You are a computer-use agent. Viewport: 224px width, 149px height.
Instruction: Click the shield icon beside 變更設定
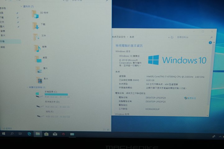coord(186,98)
